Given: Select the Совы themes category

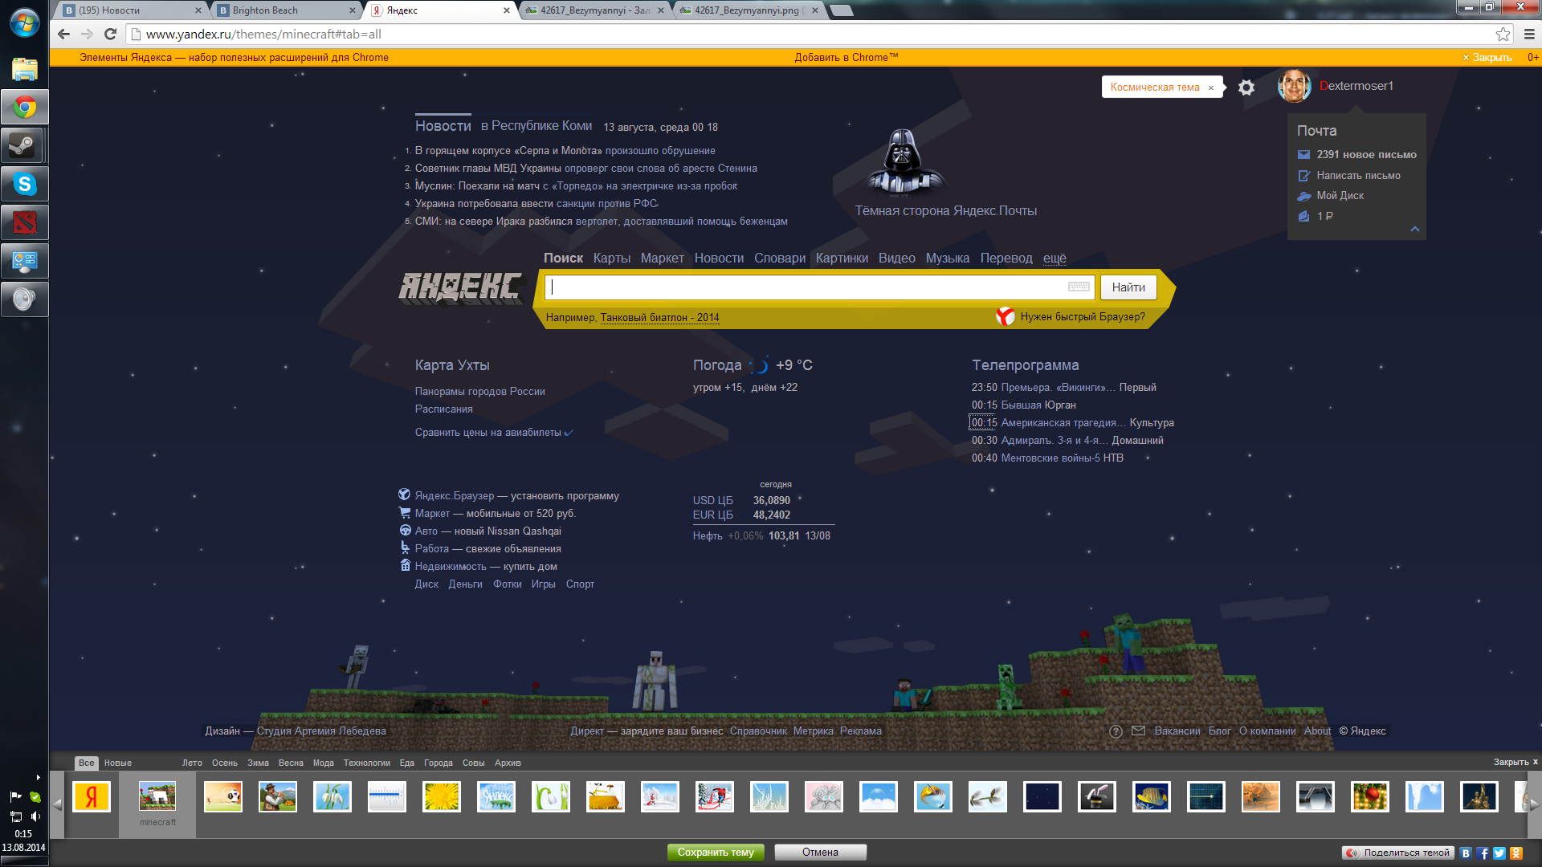Looking at the screenshot, I should click(473, 763).
